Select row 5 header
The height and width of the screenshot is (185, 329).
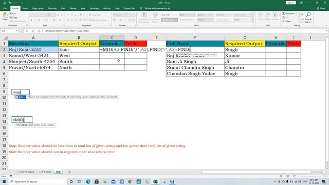click(x=4, y=67)
